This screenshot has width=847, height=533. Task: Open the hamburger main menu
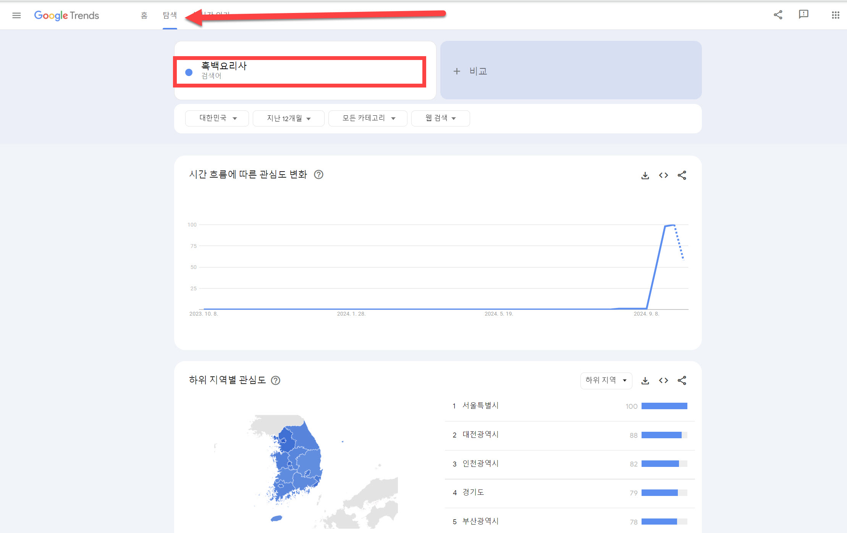16,15
